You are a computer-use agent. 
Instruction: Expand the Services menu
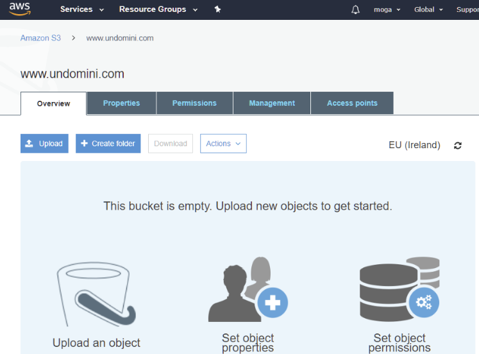point(82,10)
